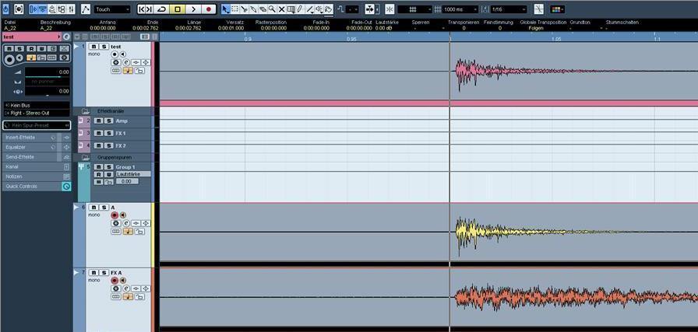
Task: Select the Zoom magnifier tool
Action: [272, 9]
